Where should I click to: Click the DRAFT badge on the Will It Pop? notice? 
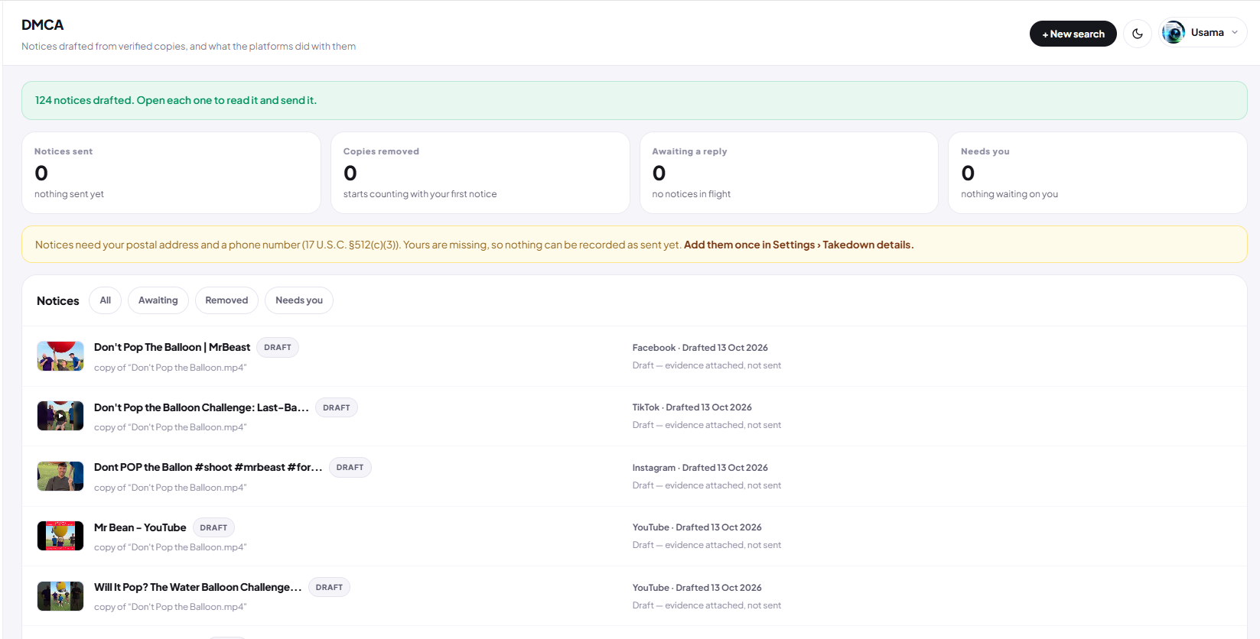click(x=329, y=587)
